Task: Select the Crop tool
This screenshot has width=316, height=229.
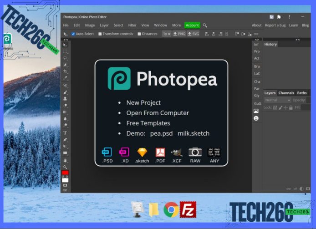Action: click(66, 72)
